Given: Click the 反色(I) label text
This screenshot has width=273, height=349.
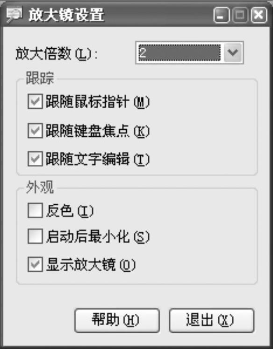Looking at the screenshot, I should click(x=70, y=210).
